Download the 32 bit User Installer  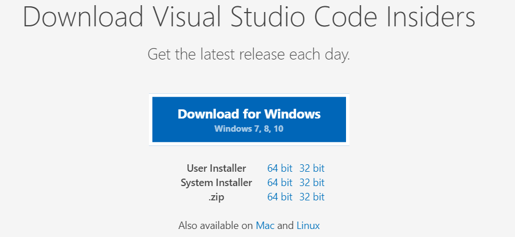pyautogui.click(x=312, y=168)
